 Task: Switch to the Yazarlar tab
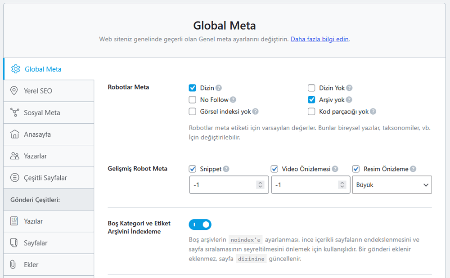tap(49, 156)
